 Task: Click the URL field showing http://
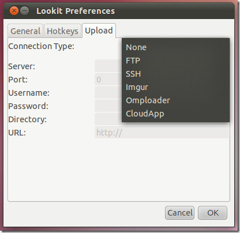(x=162, y=132)
